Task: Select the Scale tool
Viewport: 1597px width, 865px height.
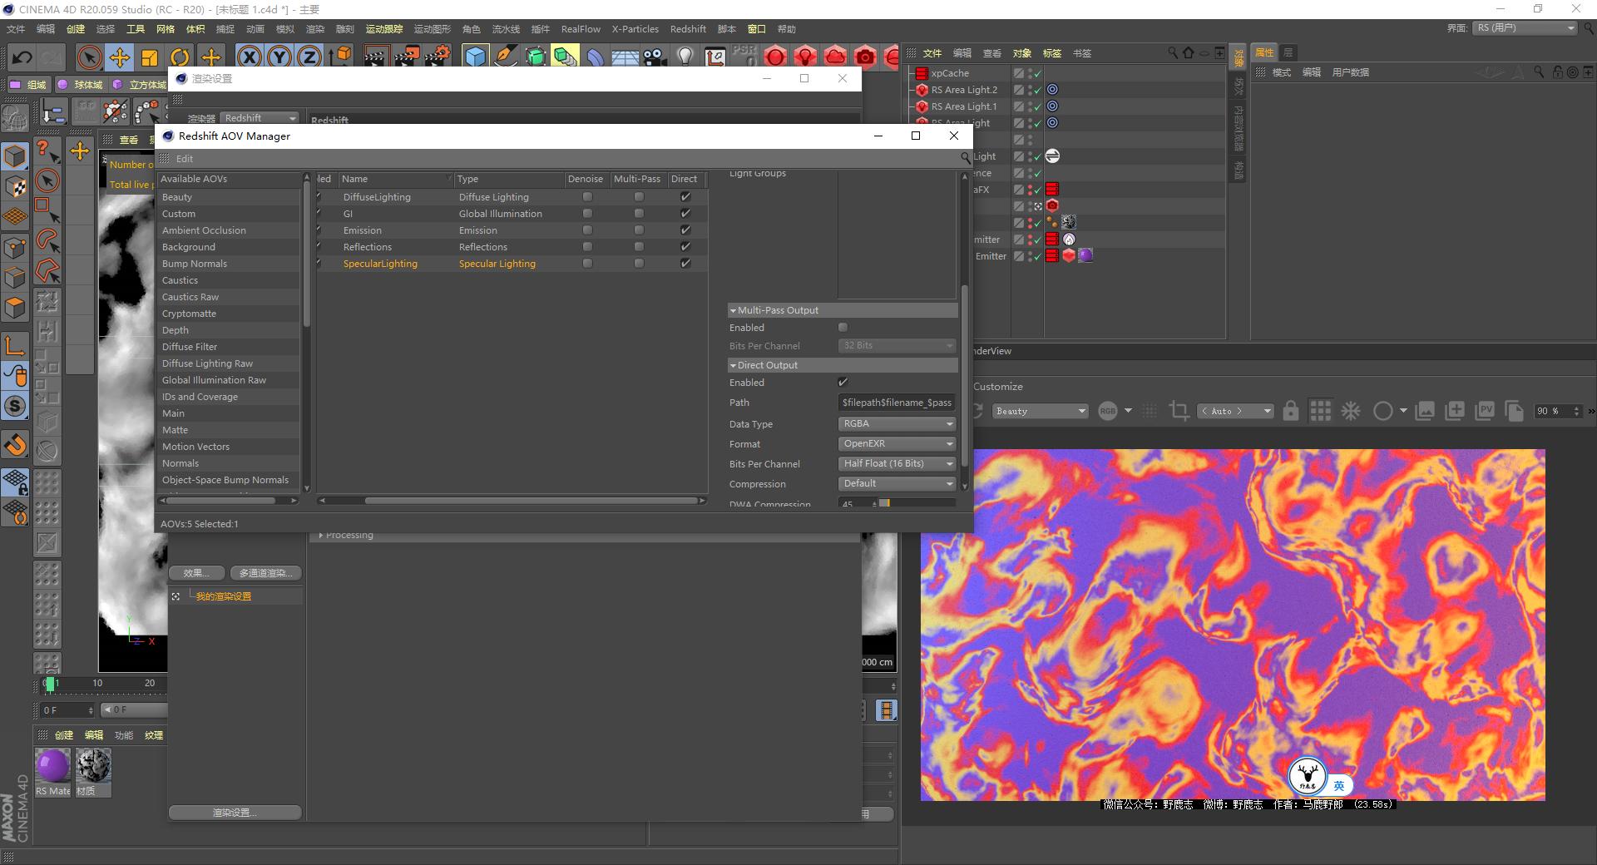Action: tap(150, 57)
